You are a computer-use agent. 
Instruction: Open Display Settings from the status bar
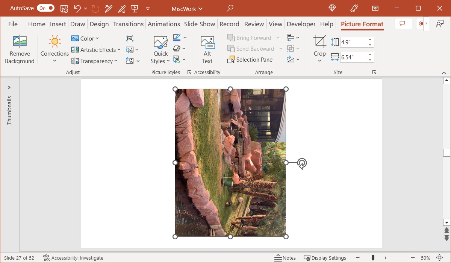coord(325,258)
